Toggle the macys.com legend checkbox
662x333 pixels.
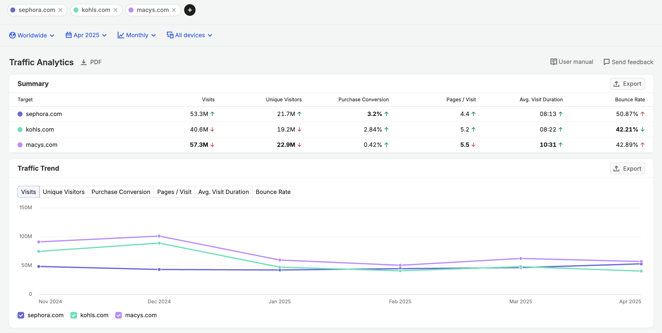click(118, 315)
